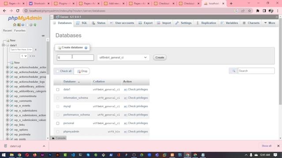Expand the wp_links table node
The image size is (282, 158).
click(7, 125)
